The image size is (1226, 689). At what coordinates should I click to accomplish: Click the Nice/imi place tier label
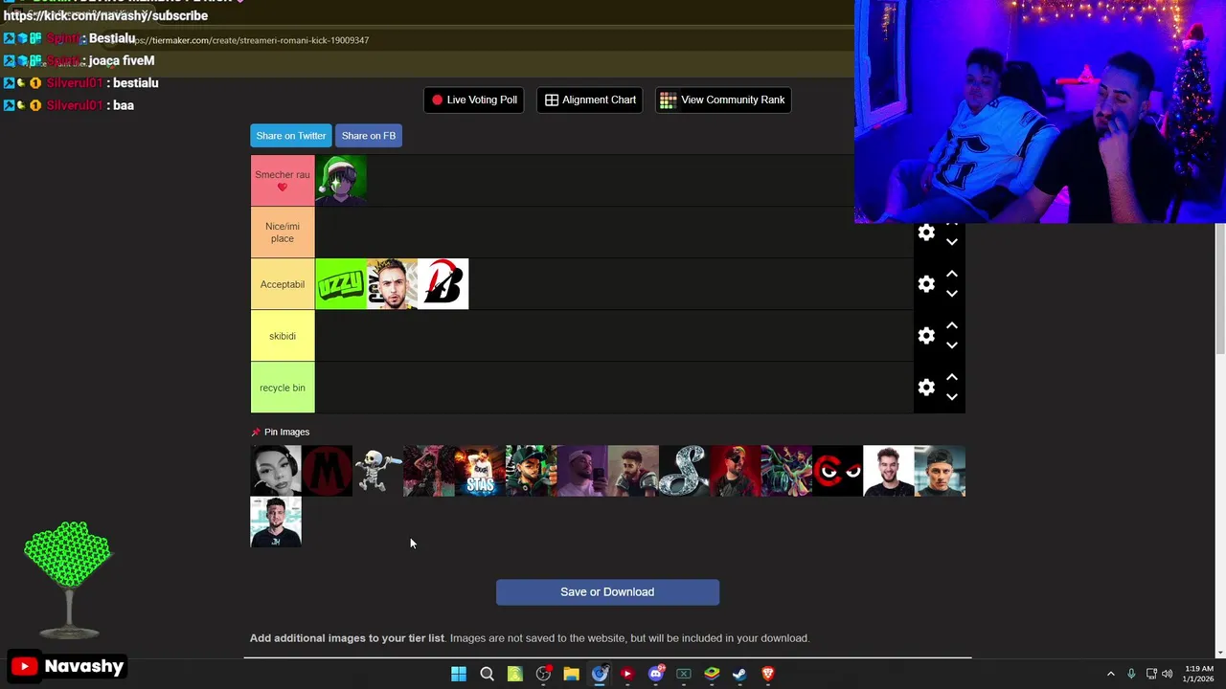pos(283,233)
